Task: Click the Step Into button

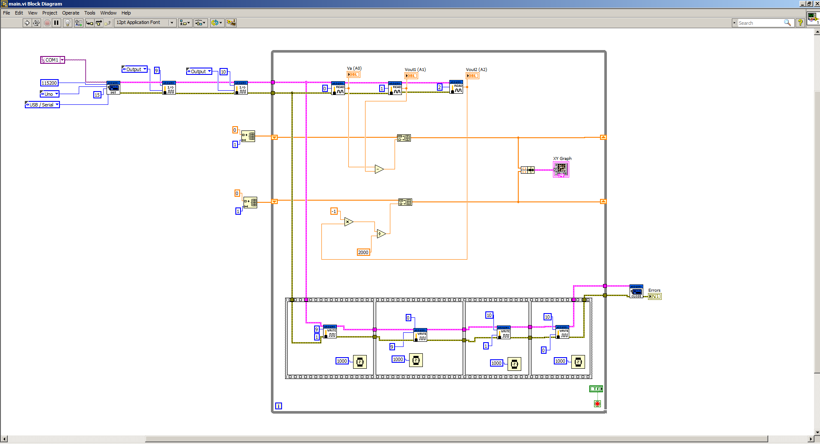Action: point(89,23)
